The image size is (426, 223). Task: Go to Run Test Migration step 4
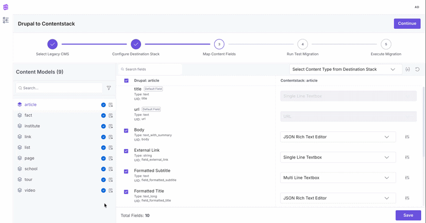coord(302,44)
